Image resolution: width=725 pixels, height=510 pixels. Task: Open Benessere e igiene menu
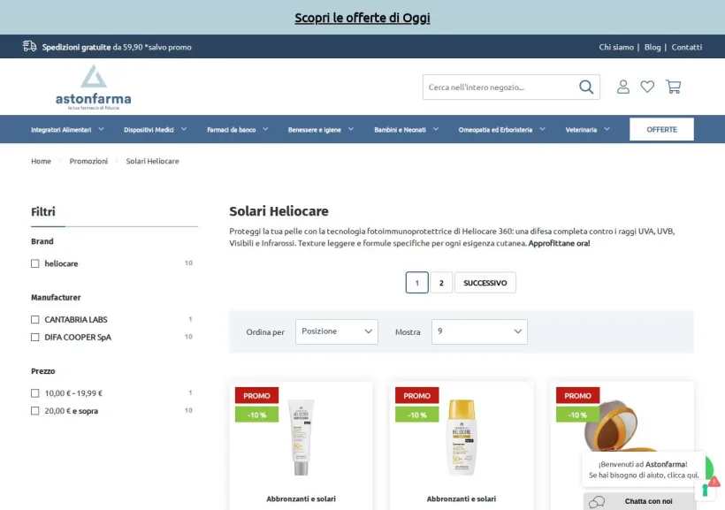pos(315,130)
